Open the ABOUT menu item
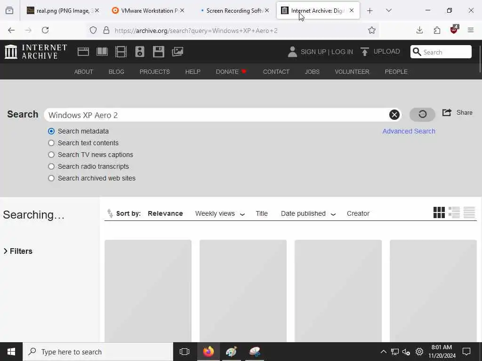 tap(84, 71)
